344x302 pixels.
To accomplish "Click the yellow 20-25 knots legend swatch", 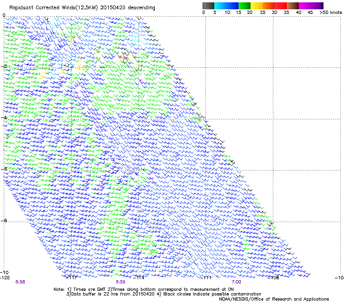I will click(257, 6).
